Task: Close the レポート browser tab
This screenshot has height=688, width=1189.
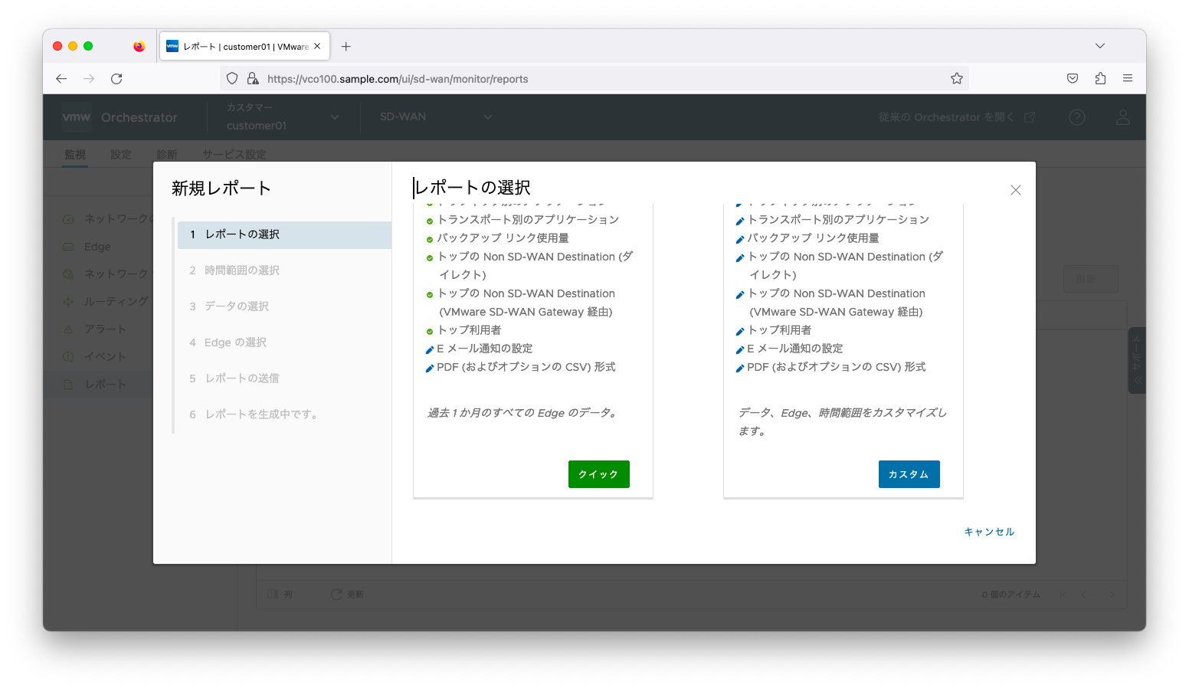Action: click(x=317, y=46)
